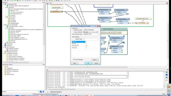Click the canvas horizontal scrollbar
The height and width of the screenshot is (96, 171).
pos(87,67)
